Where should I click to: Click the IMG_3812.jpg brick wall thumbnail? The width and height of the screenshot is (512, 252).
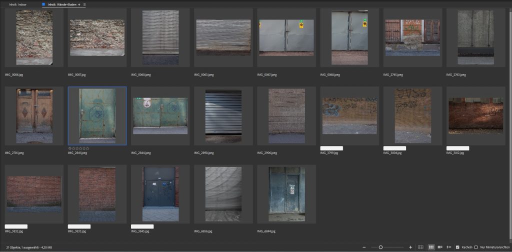tap(475, 116)
